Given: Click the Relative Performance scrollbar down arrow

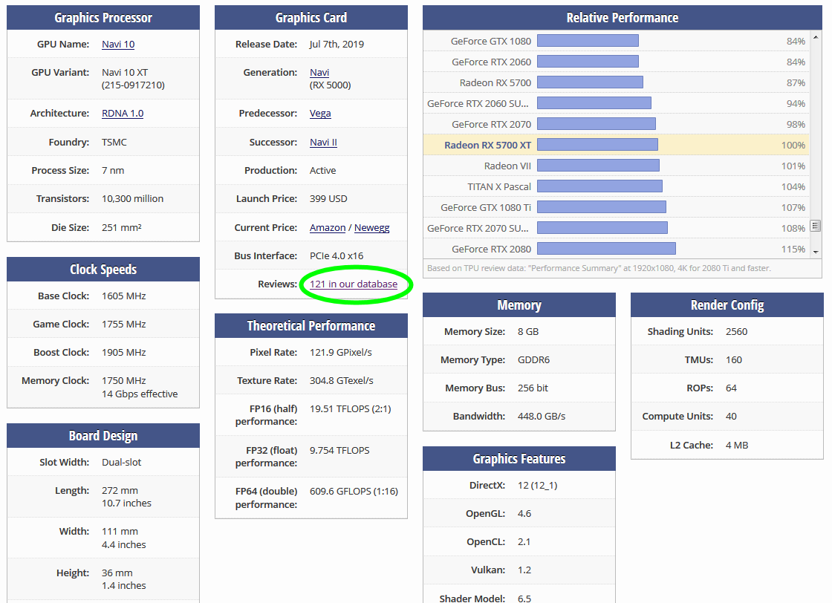Looking at the screenshot, I should pyautogui.click(x=816, y=252).
